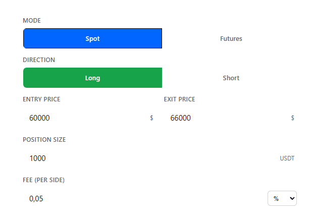This screenshot has height=223, width=312.
Task: Click the chevron arrow of fee unit selector
Action: pyautogui.click(x=292, y=198)
